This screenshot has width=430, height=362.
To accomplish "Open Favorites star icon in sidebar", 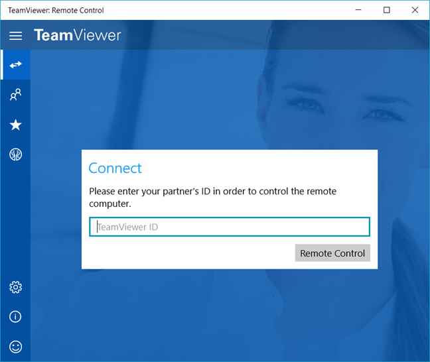I will (x=16, y=125).
